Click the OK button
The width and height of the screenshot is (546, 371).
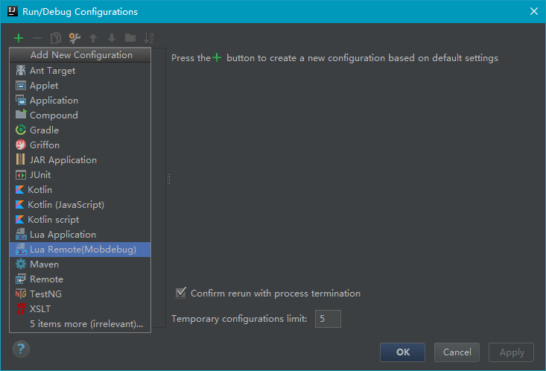[x=402, y=352]
